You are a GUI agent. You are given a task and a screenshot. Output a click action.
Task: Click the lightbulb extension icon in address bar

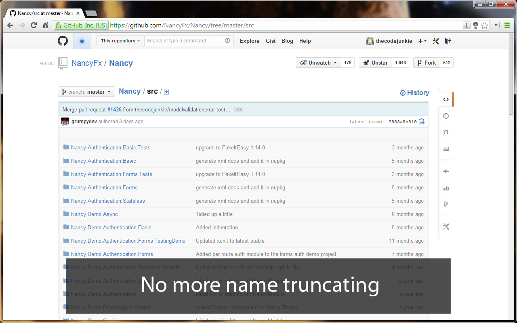475,25
